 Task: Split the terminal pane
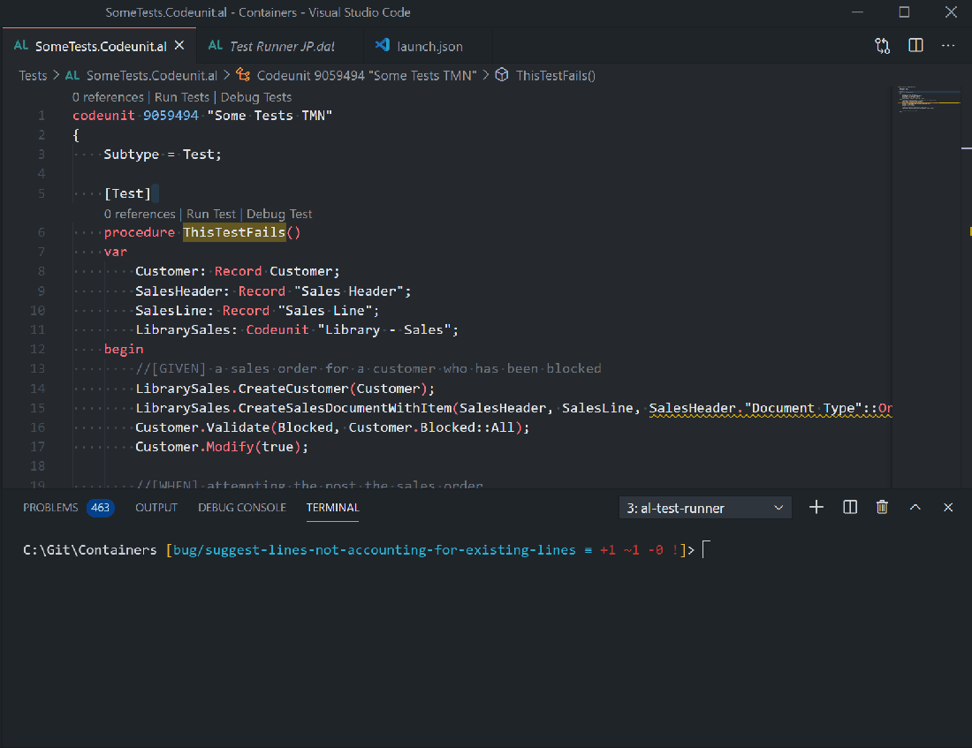click(850, 507)
